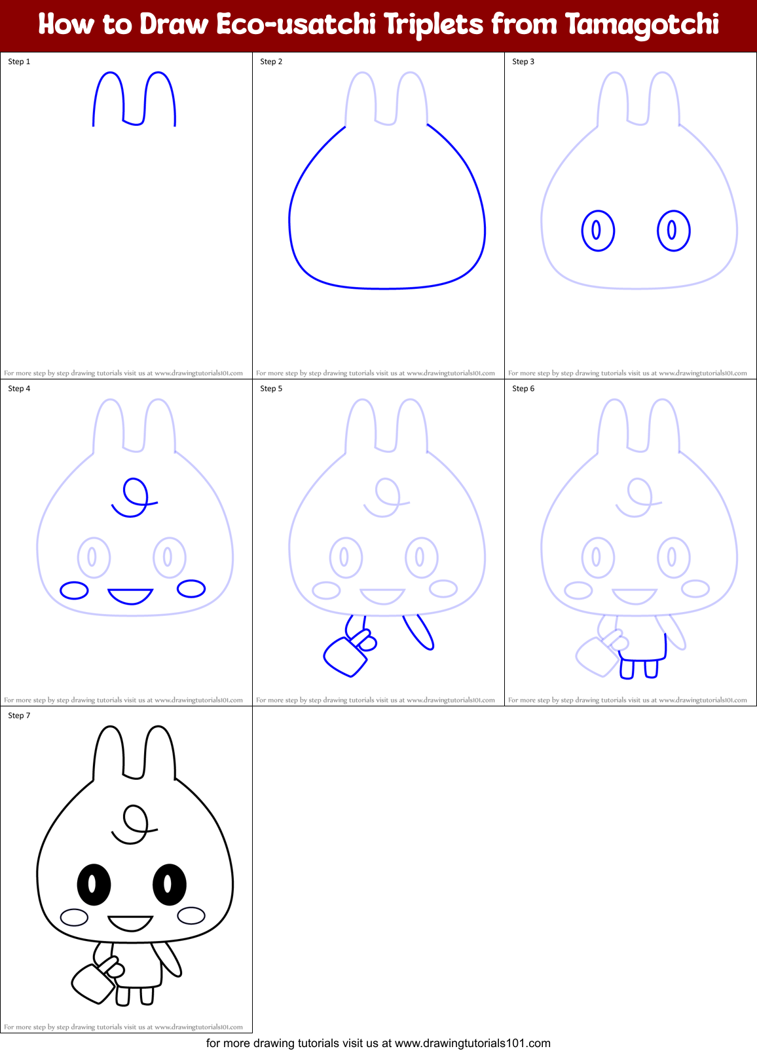This screenshot has height=1053, width=757.
Task: Click the Step 2 panel footer site text
Action: (375, 373)
